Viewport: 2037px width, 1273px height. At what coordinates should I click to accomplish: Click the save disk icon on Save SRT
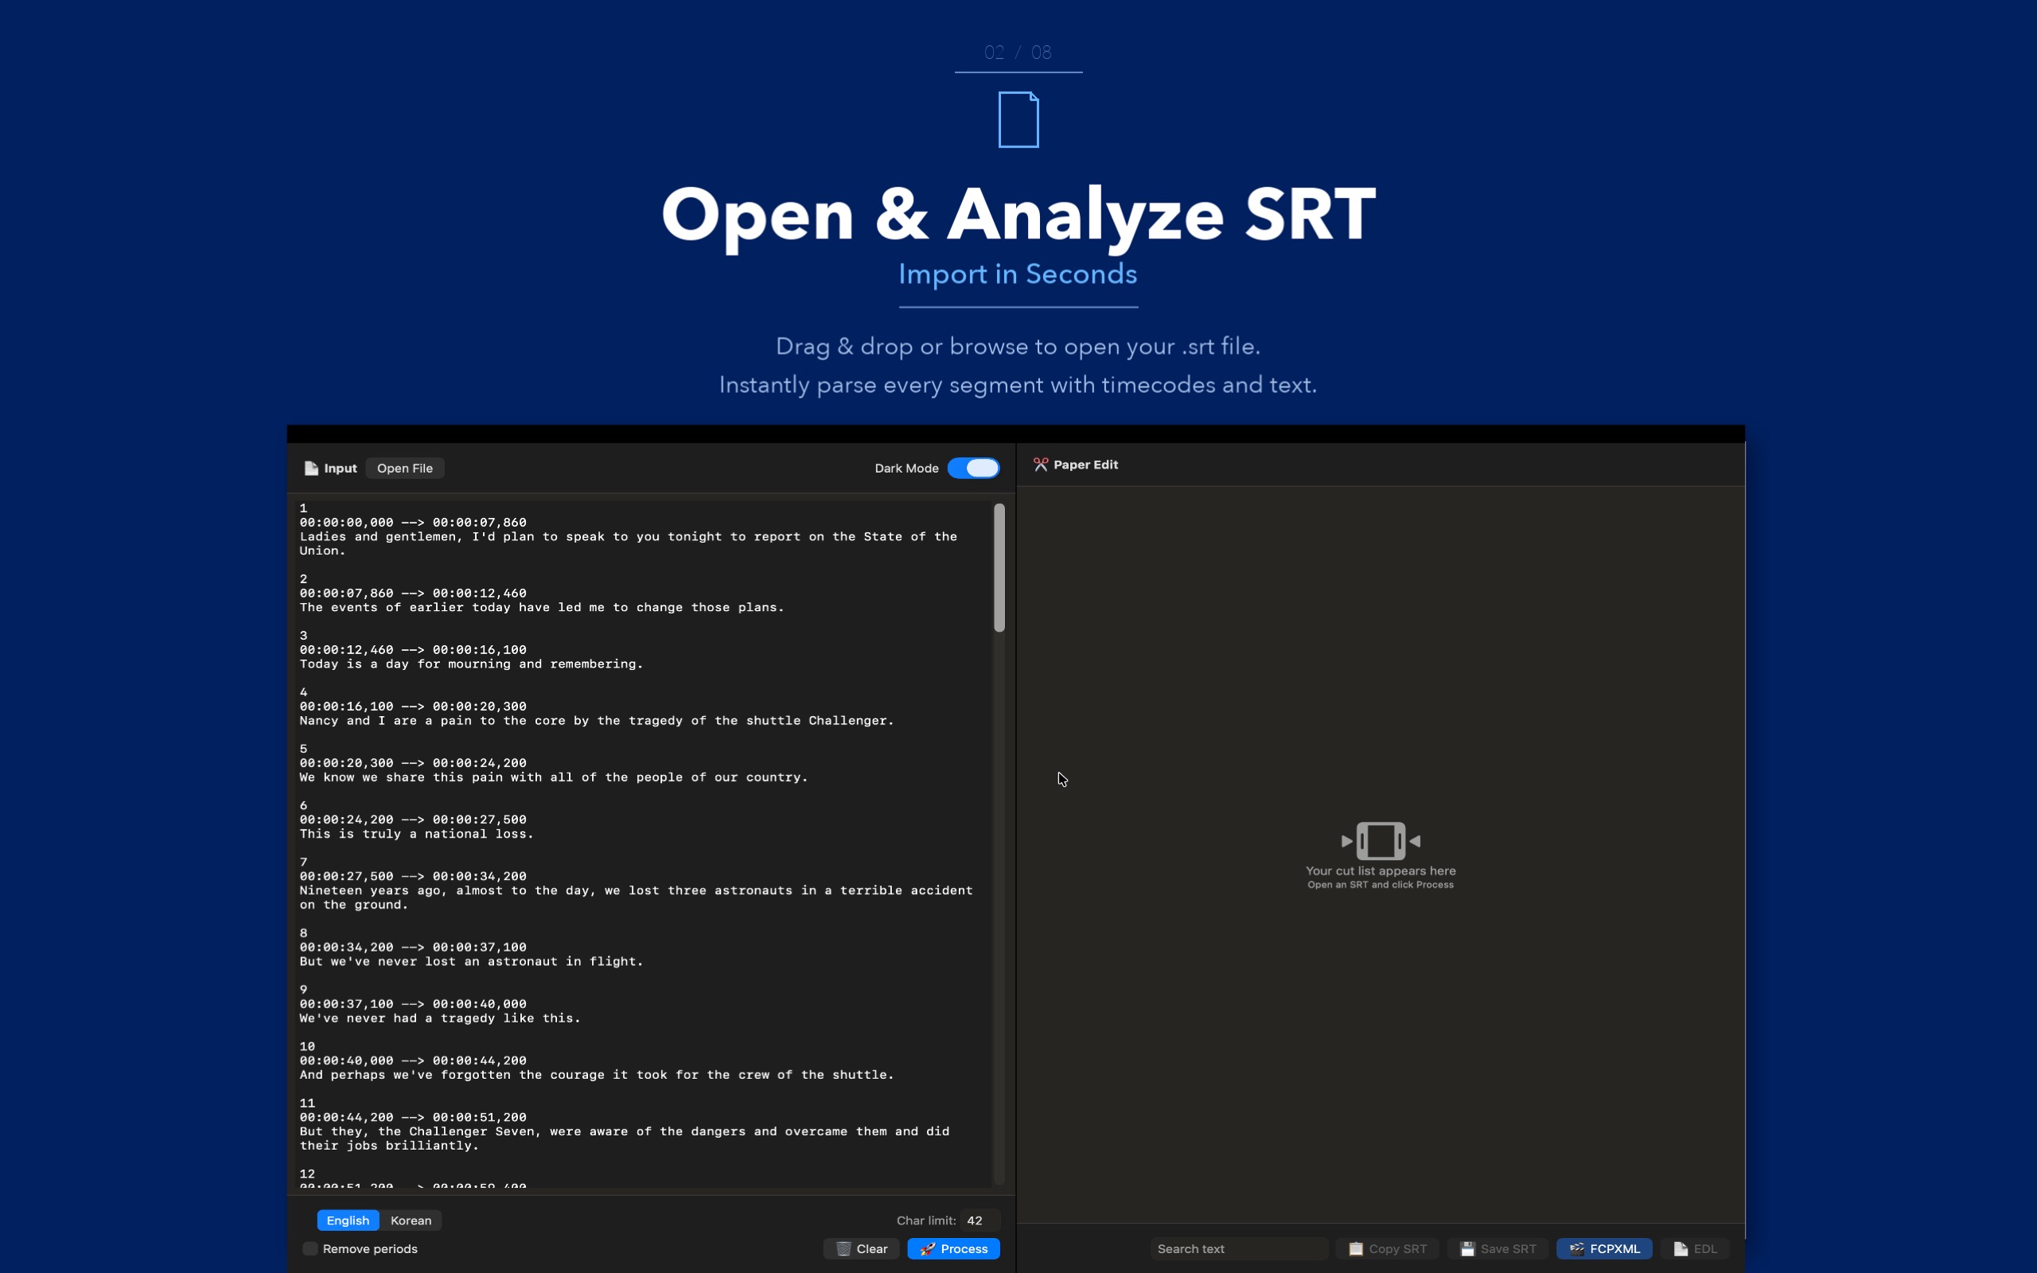pos(1469,1248)
